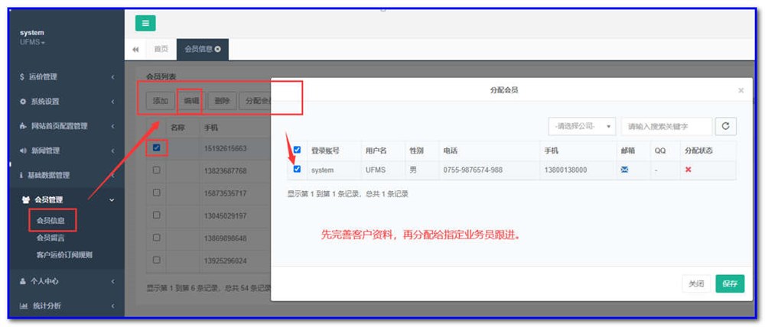Focus the 请输入搜索关键字 search field
765x327 pixels.
666,126
